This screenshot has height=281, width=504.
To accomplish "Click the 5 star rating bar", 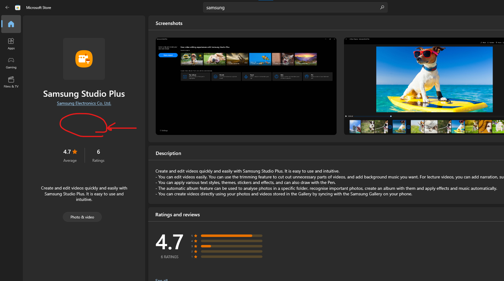I will coord(231,236).
